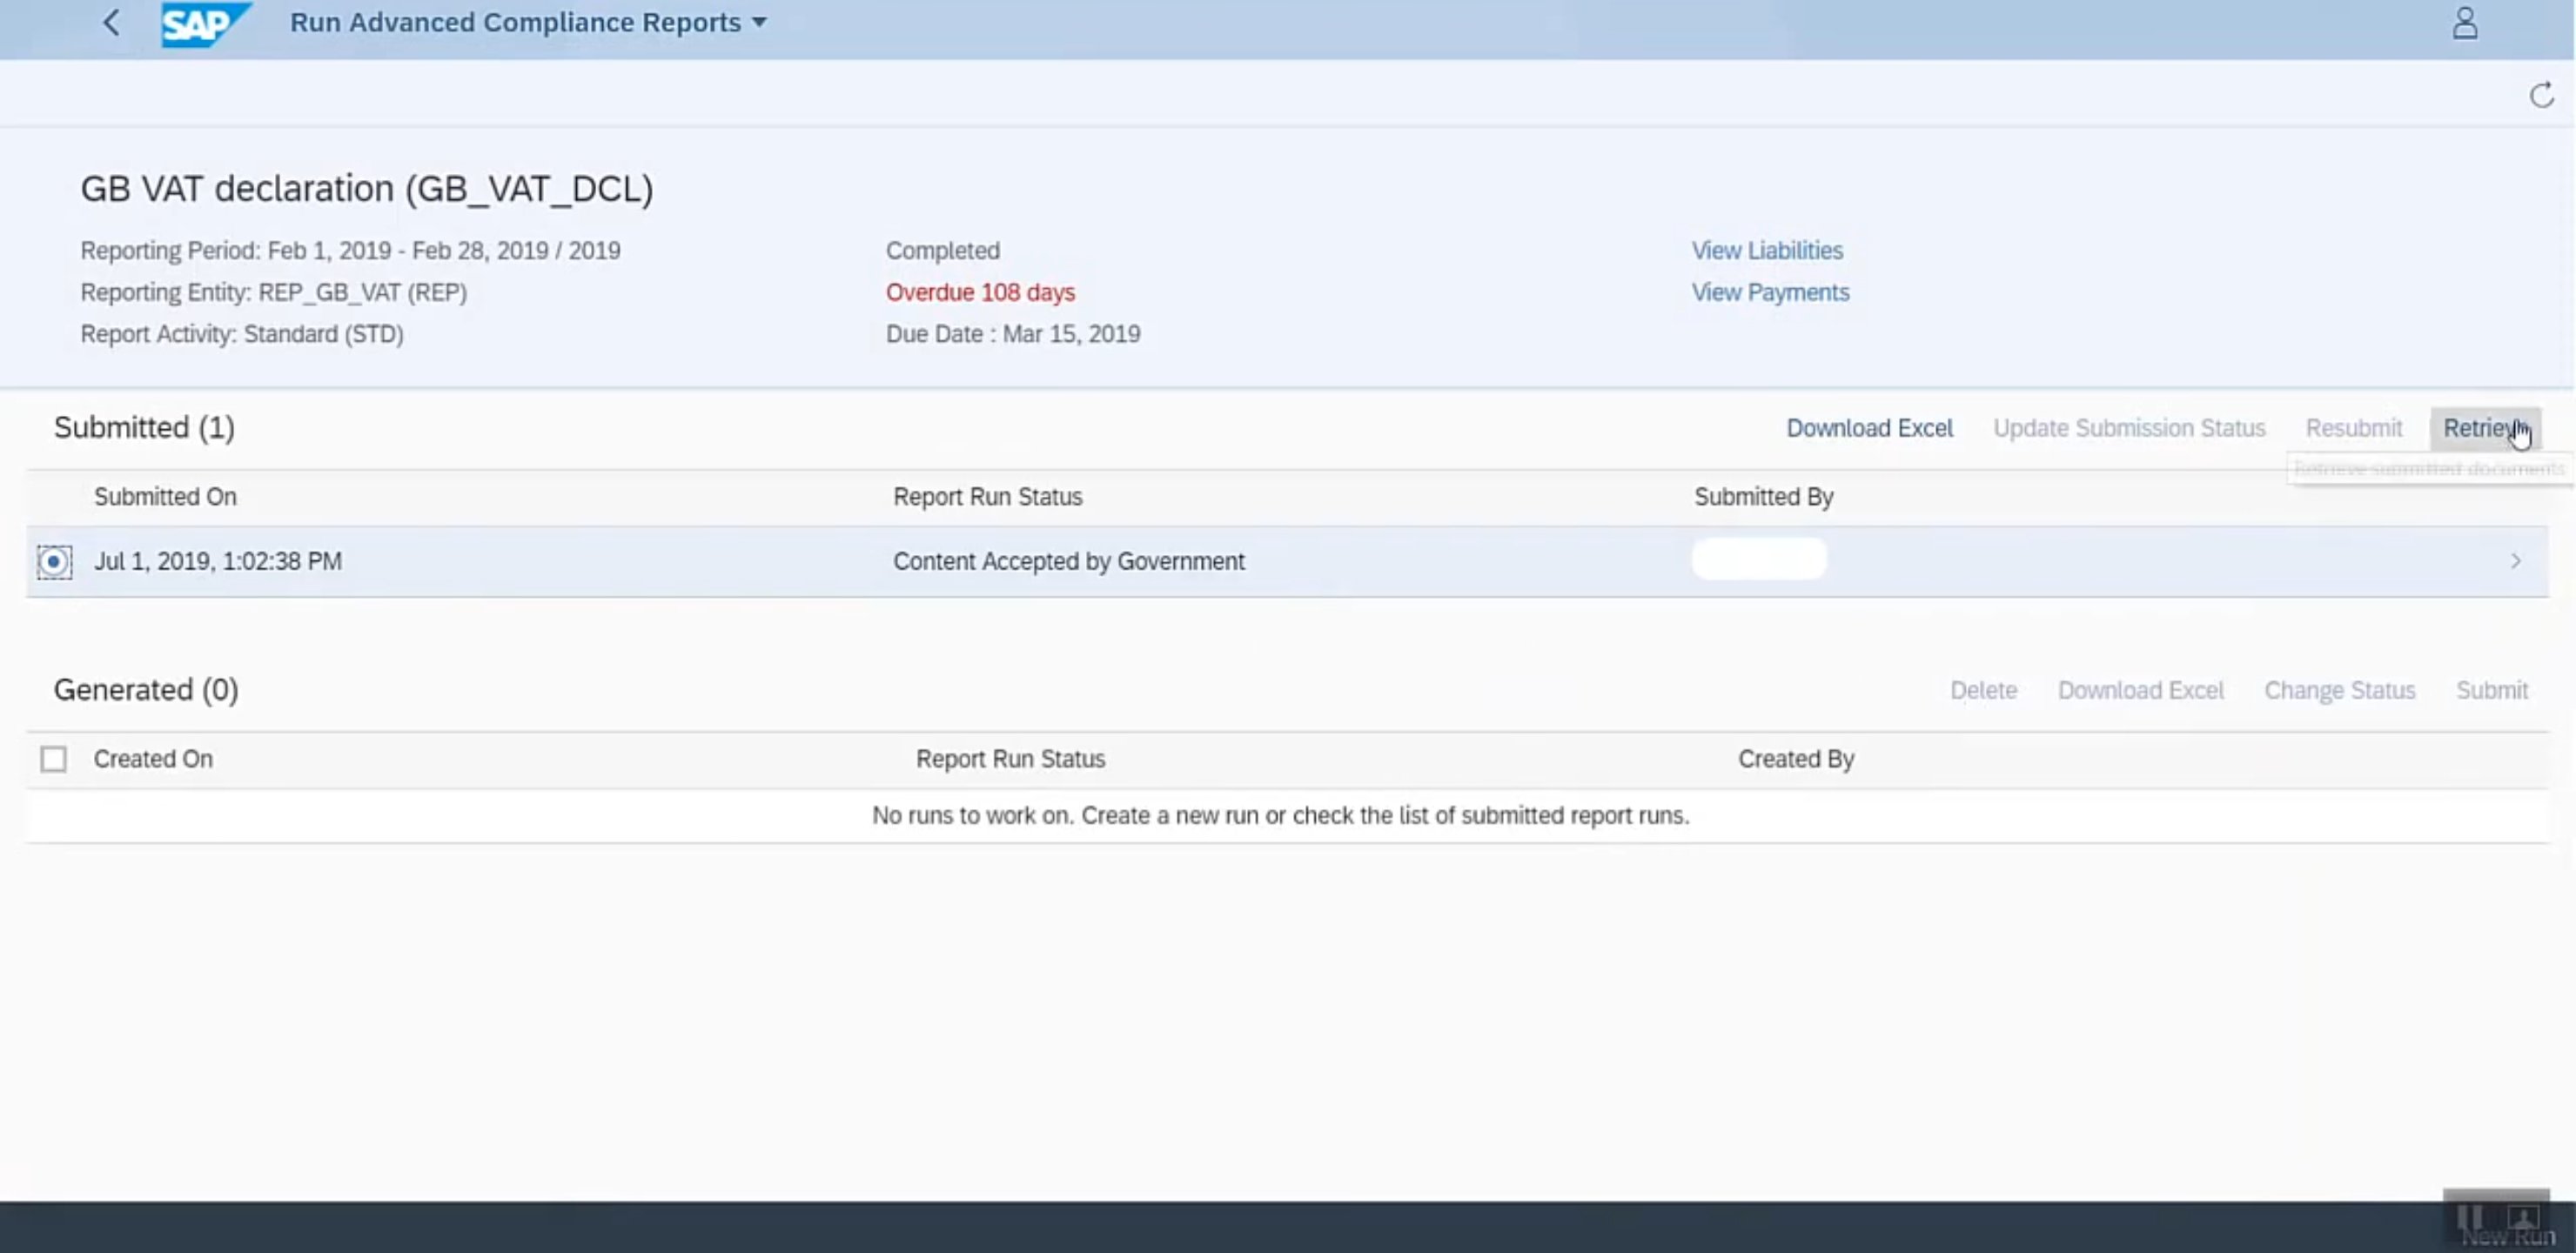This screenshot has width=2576, height=1253.
Task: Click the refresh icon
Action: (2541, 96)
